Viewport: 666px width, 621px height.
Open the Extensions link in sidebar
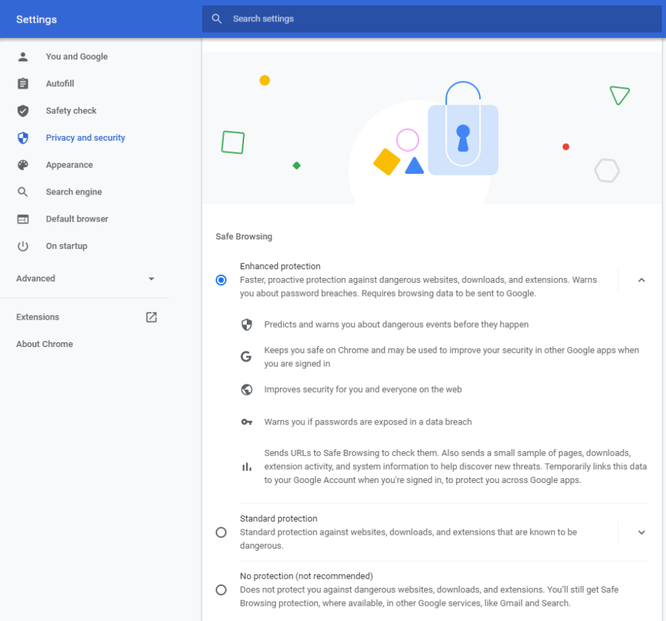pos(38,317)
